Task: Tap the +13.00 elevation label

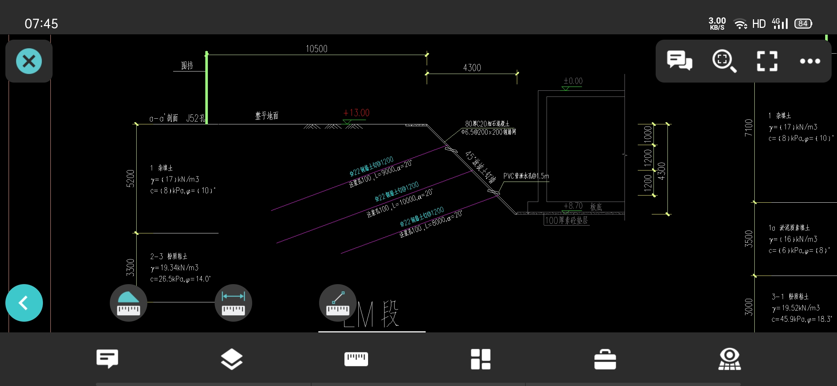Action: click(x=356, y=113)
